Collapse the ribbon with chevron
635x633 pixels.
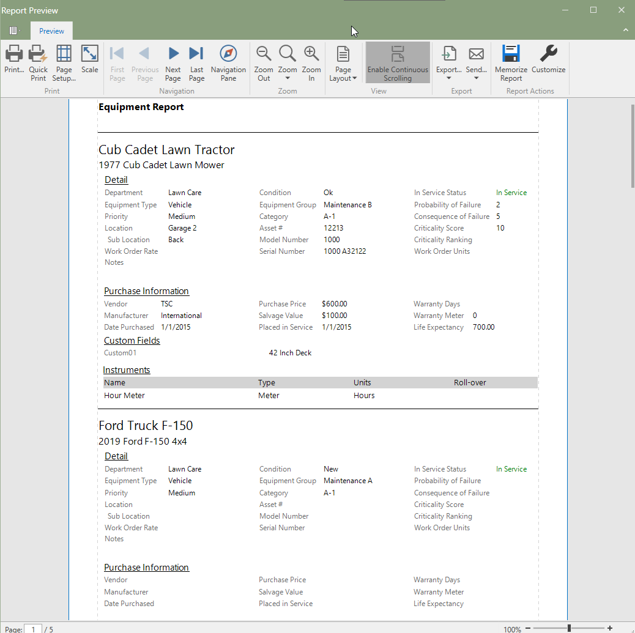coord(626,30)
